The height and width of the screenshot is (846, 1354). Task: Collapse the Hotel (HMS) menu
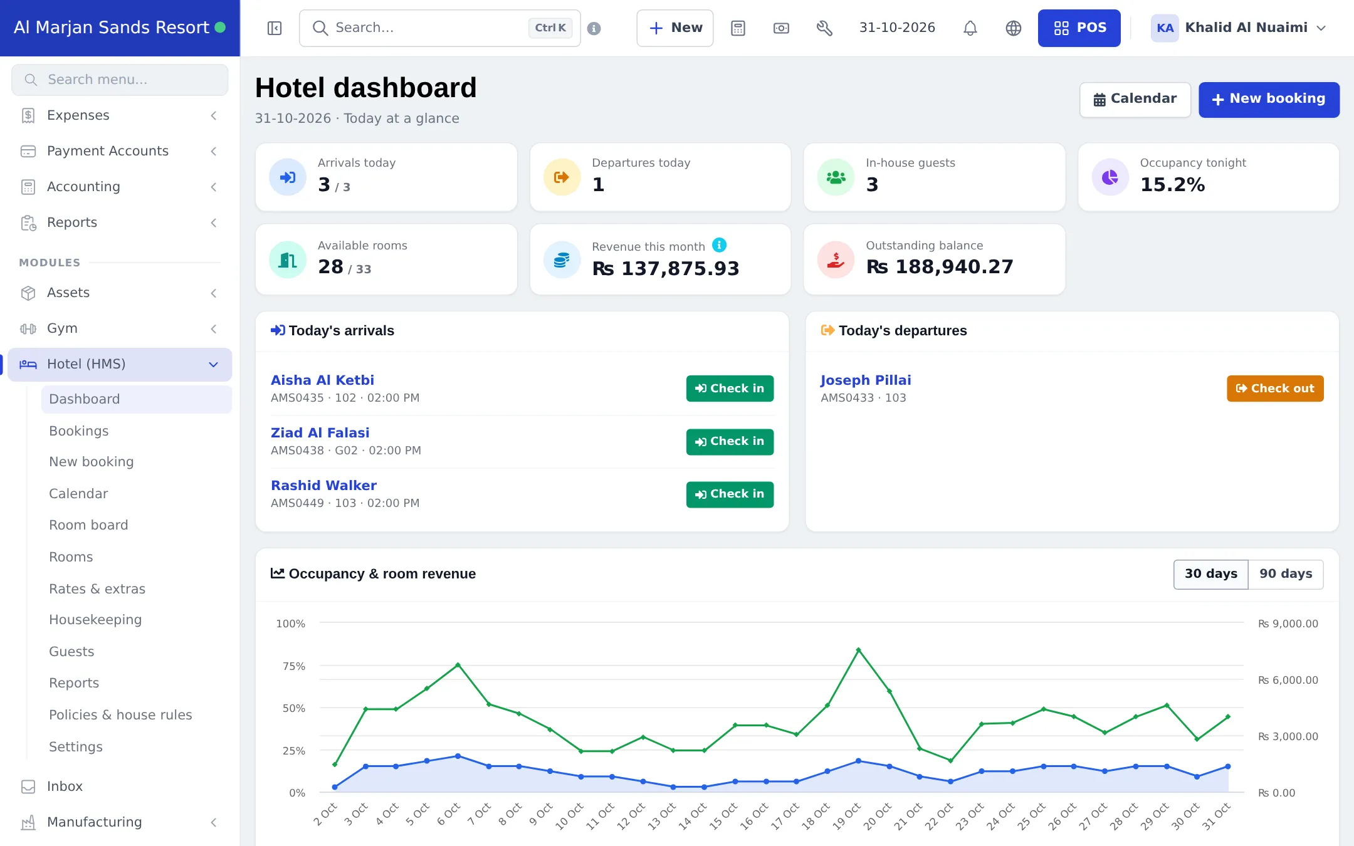120,364
